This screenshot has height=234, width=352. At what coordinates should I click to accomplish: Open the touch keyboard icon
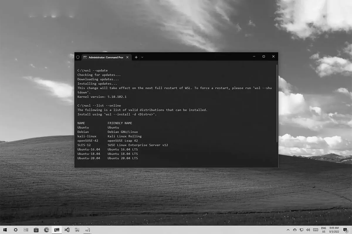point(316,230)
